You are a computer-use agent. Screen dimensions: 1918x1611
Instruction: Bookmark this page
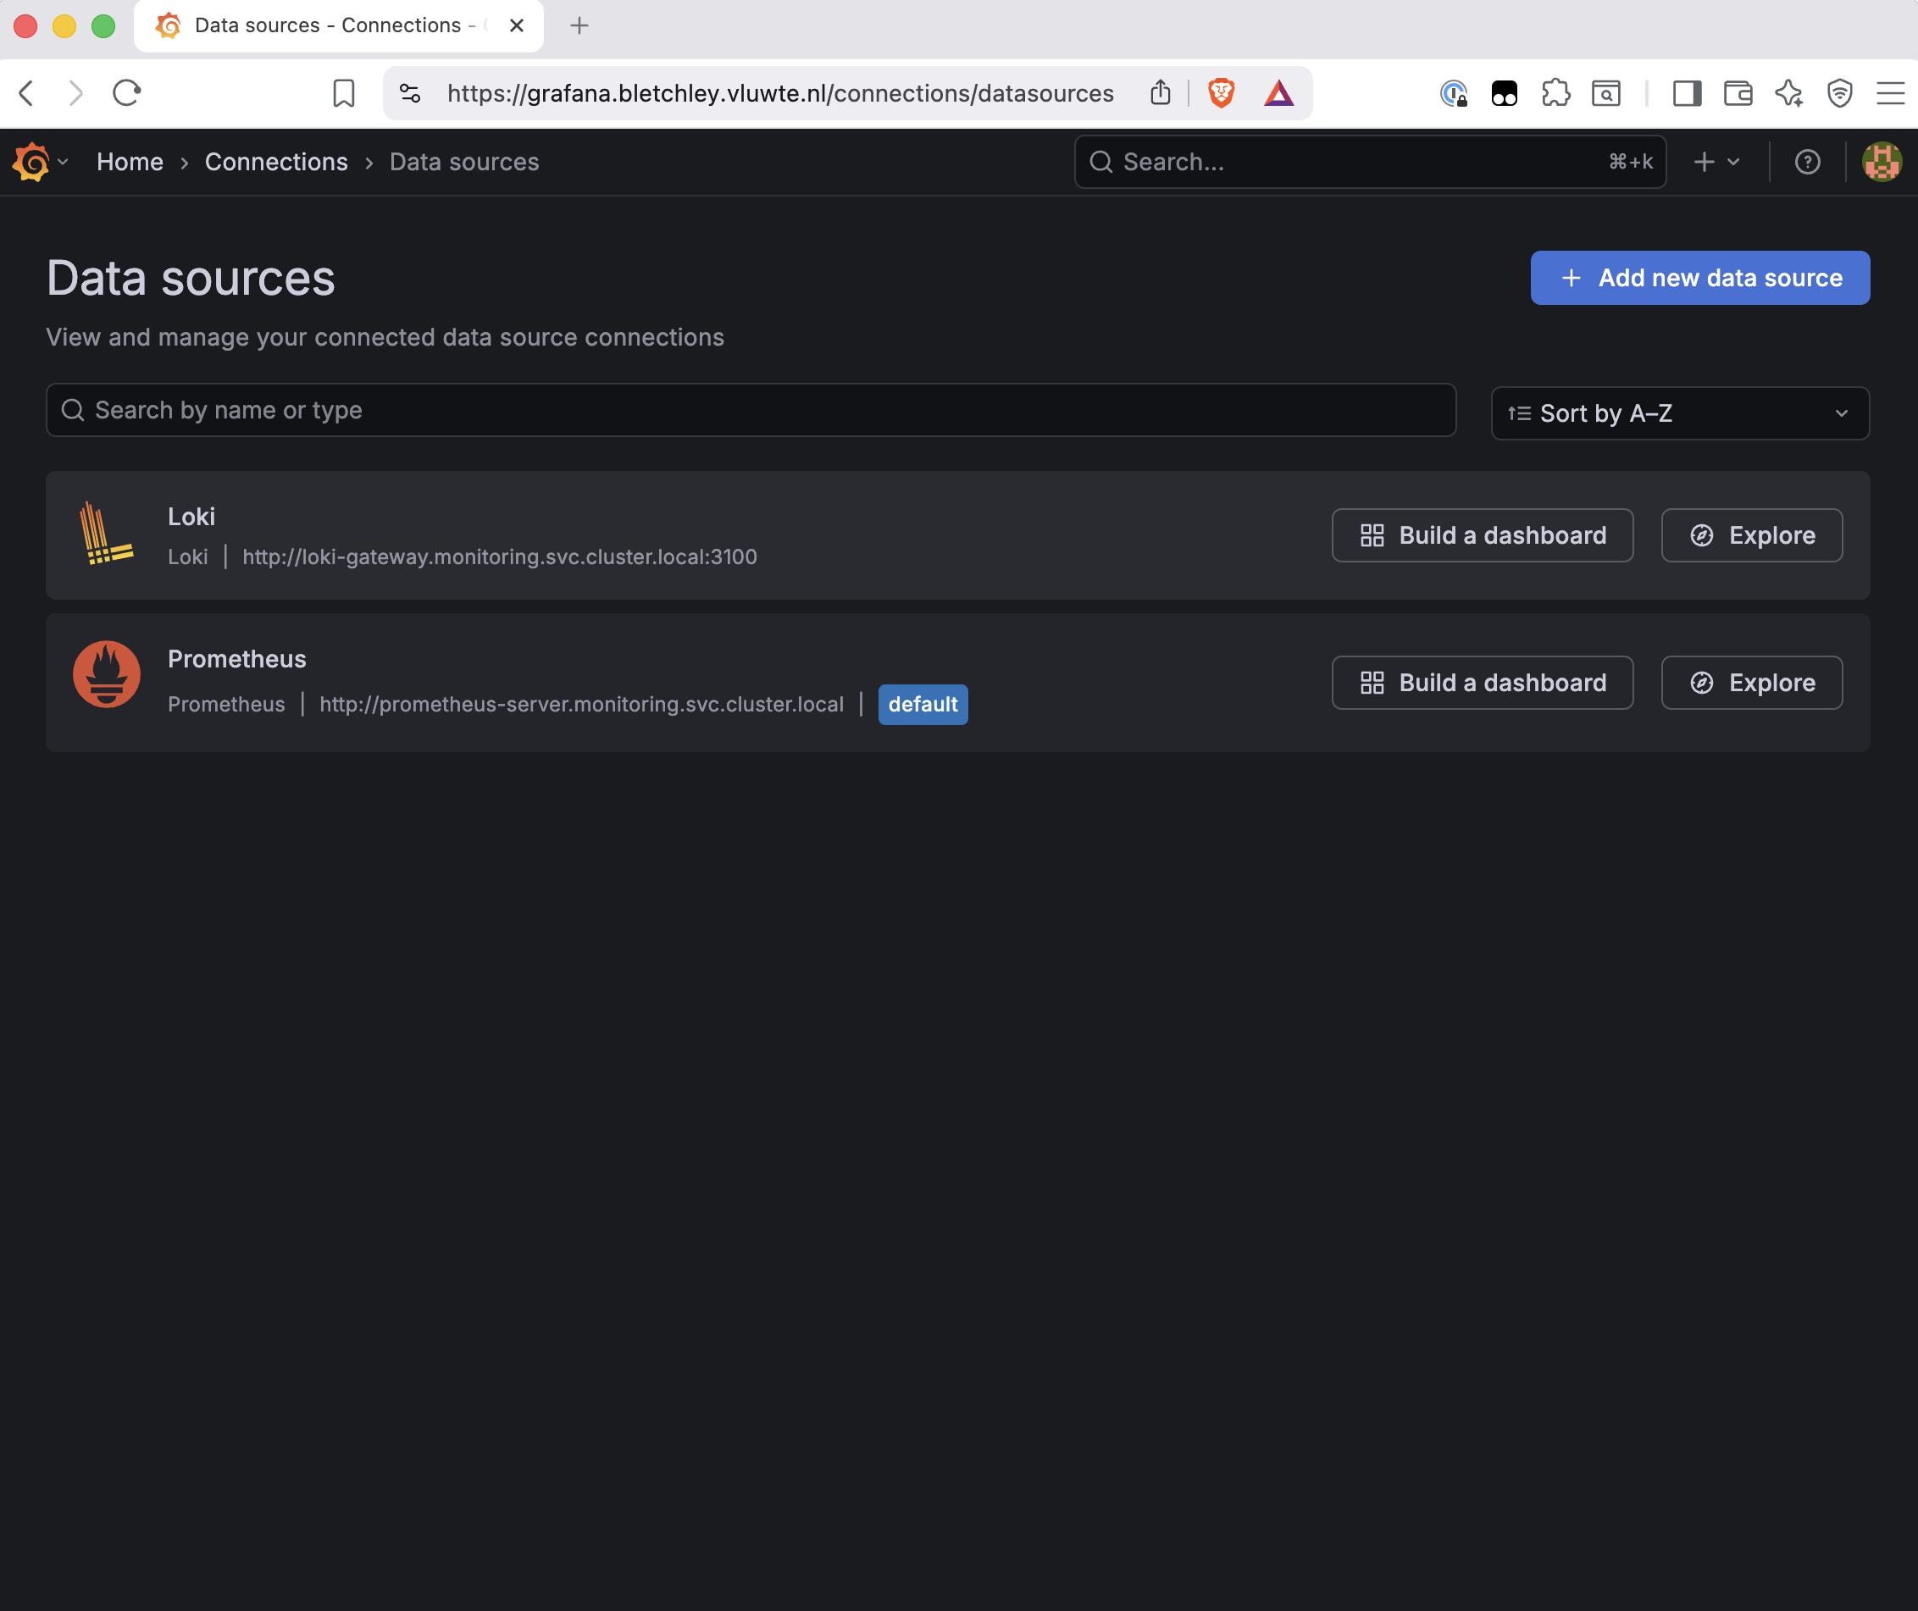pyautogui.click(x=343, y=93)
